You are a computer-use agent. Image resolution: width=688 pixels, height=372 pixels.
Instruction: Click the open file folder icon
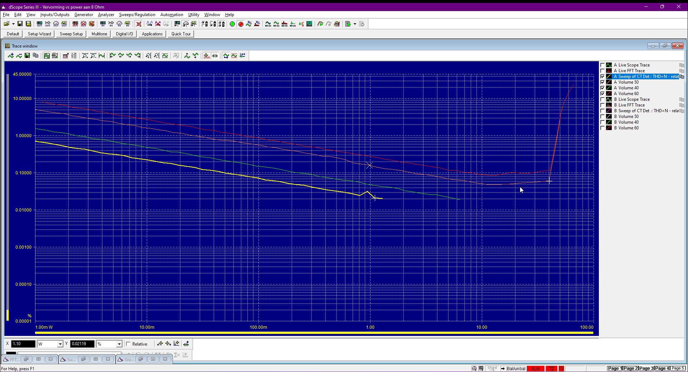pyautogui.click(x=6, y=24)
